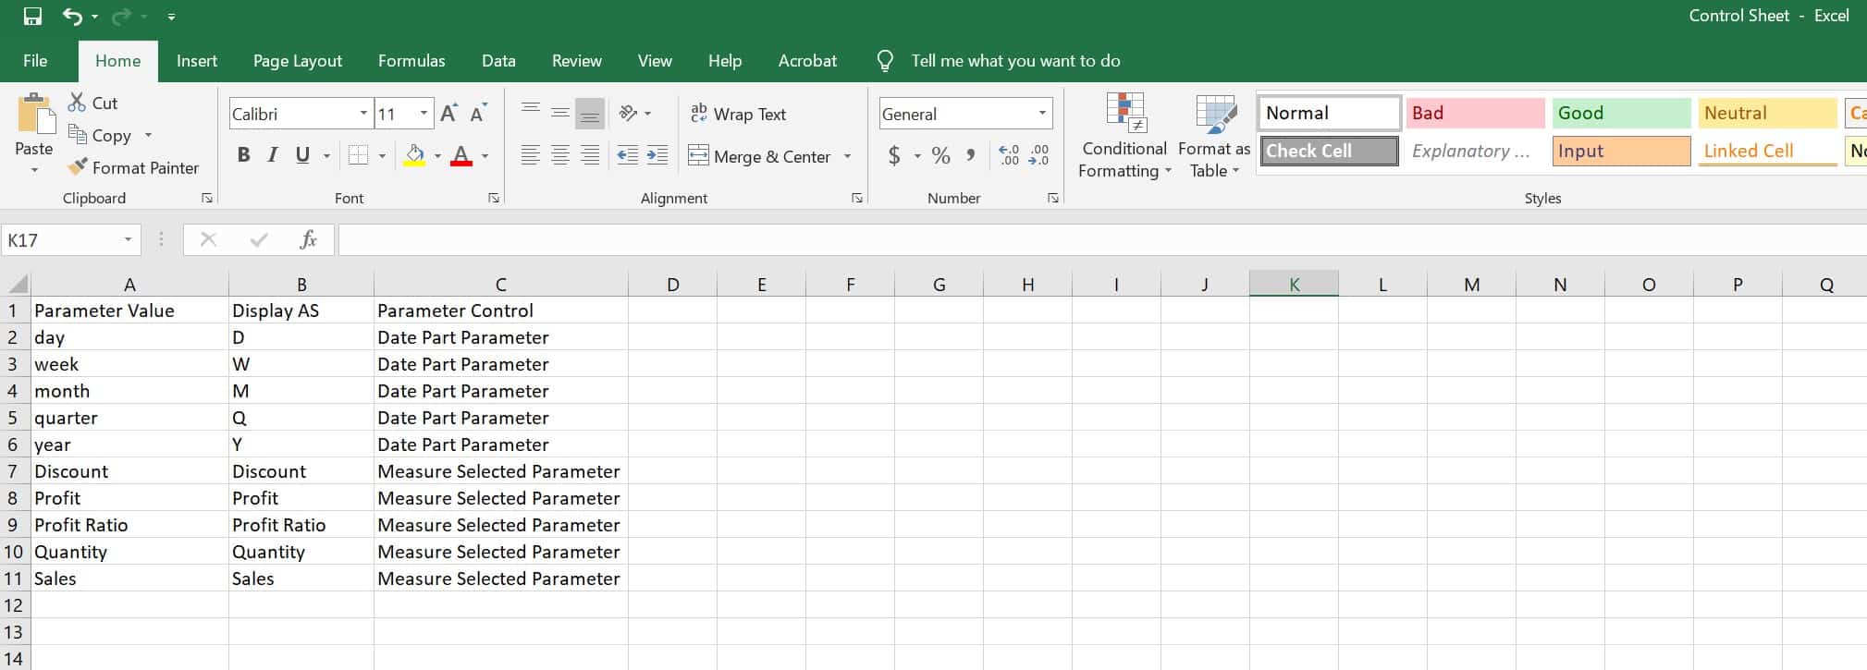Click Merge & Center button

click(x=759, y=156)
